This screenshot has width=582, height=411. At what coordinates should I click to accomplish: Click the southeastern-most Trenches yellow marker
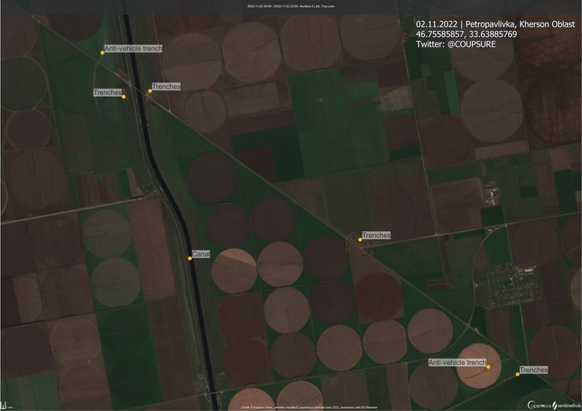(518, 374)
